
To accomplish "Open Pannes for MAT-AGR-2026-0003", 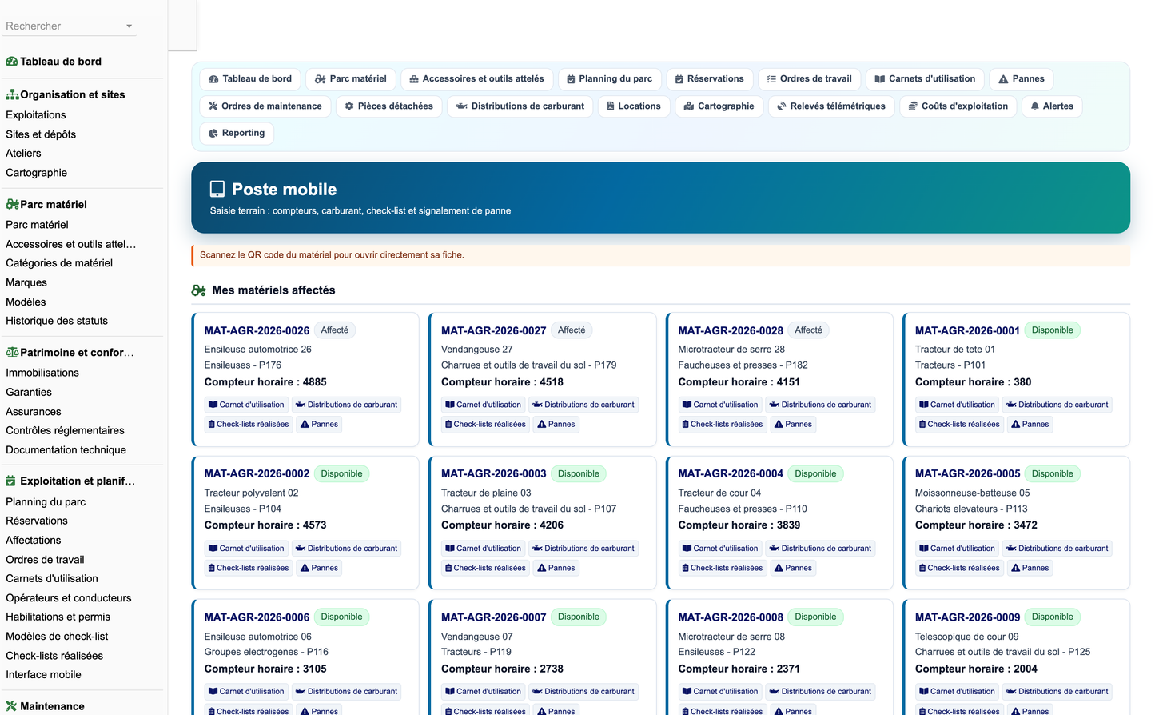I will [x=556, y=568].
